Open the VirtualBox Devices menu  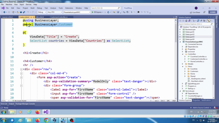[x=28, y=4]
